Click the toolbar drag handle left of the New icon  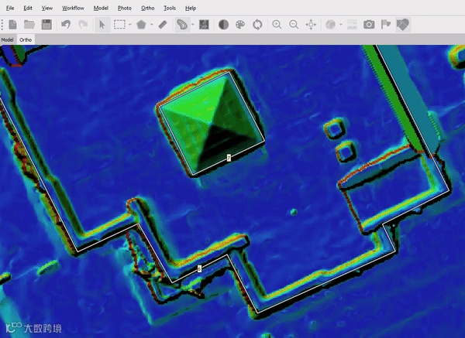(x=2, y=25)
